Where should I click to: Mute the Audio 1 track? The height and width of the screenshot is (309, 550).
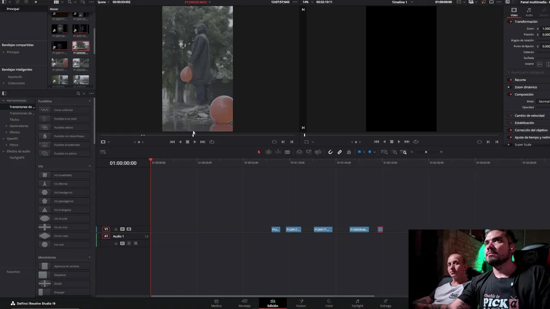pos(135,243)
